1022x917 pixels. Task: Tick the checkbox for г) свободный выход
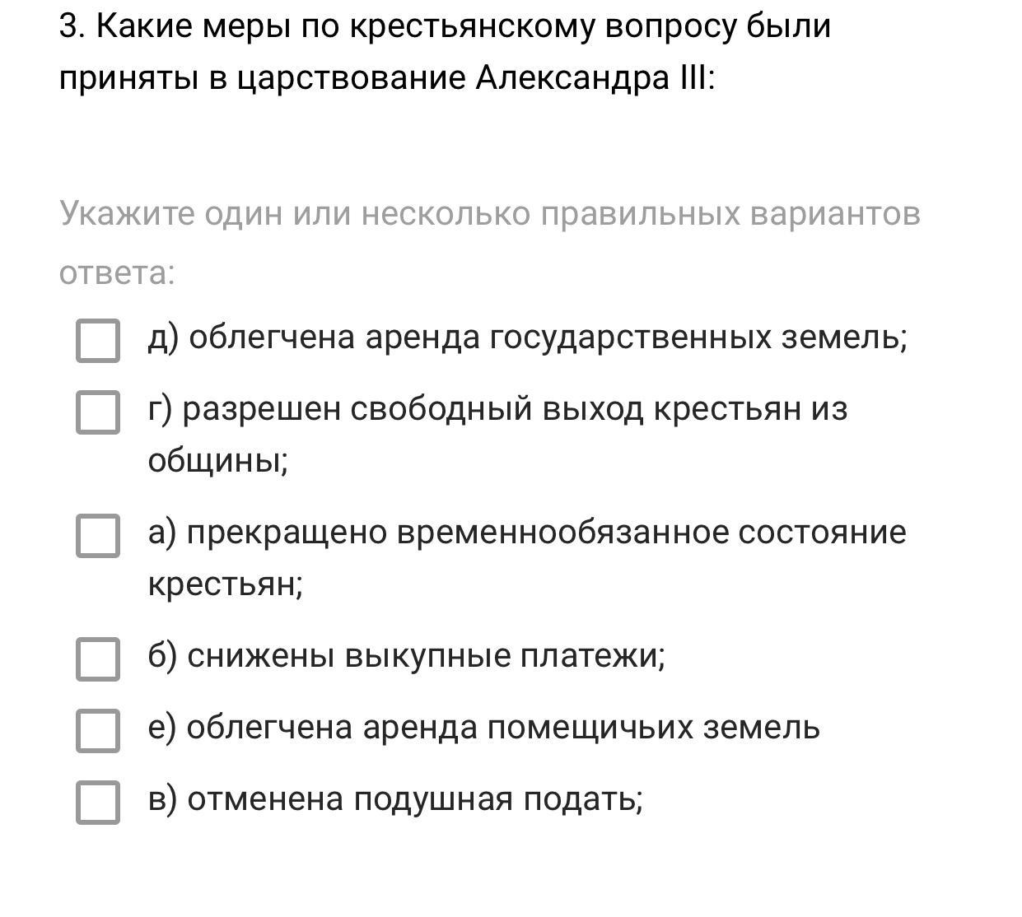(x=98, y=411)
